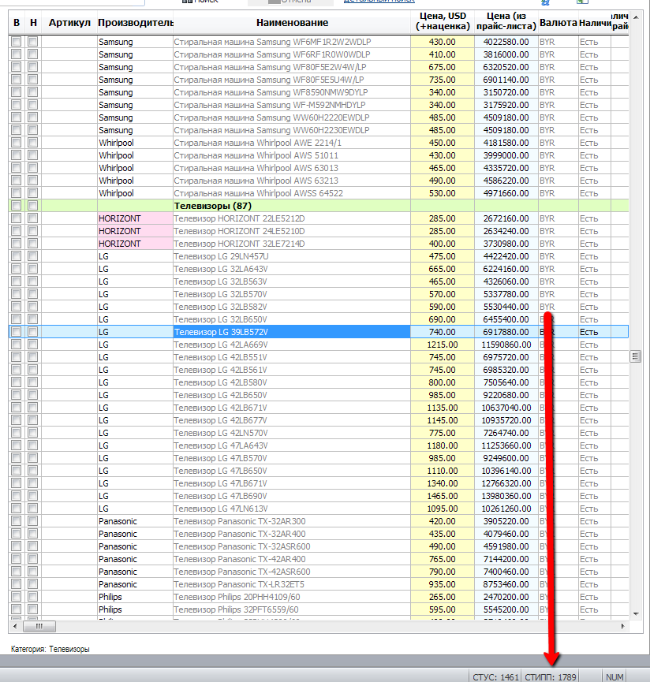
Task: Click Samsung manufacturer cell for WF-M592NMHDYLP
Action: tap(135, 105)
